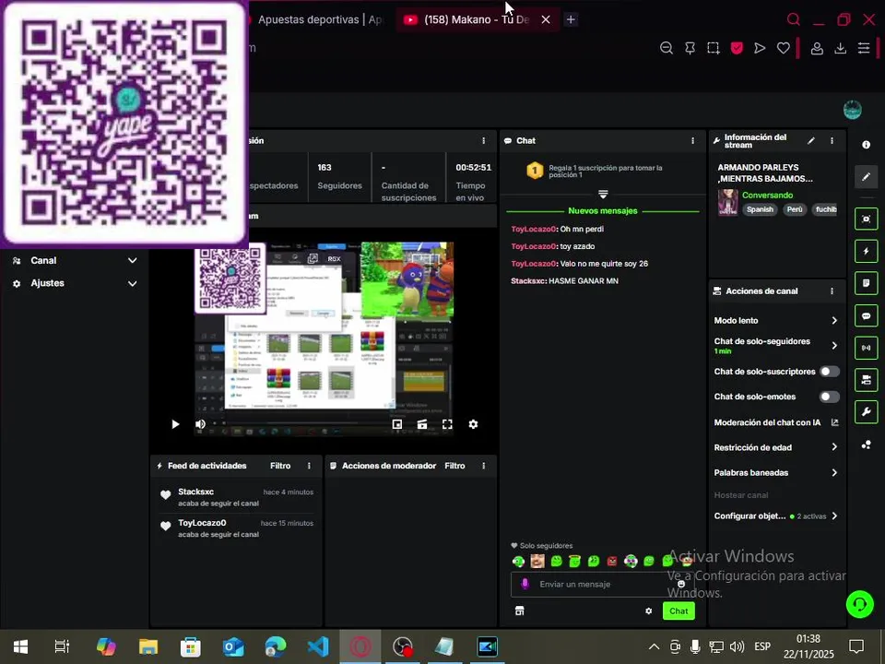
Task: Click the document note icon in right sidebar
Action: point(866,283)
